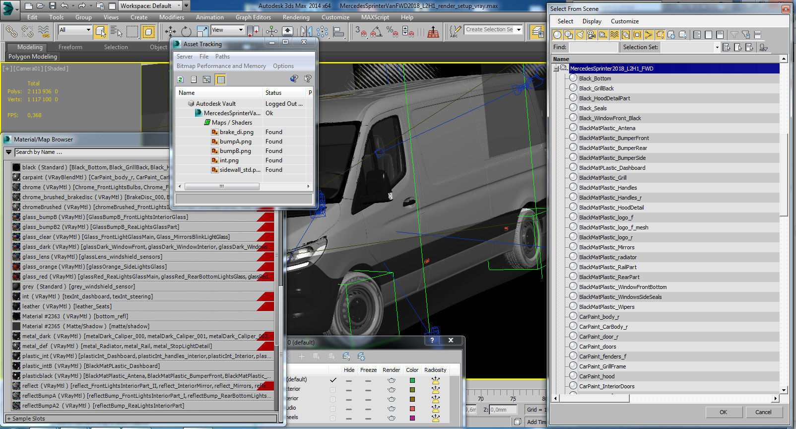Open the Select by Name tool
796x429 pixels.
point(117,31)
